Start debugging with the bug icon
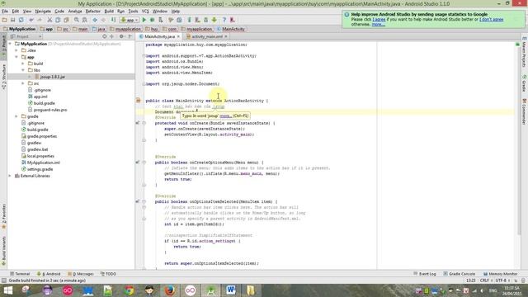The width and height of the screenshot is (528, 297). pyautogui.click(x=152, y=20)
